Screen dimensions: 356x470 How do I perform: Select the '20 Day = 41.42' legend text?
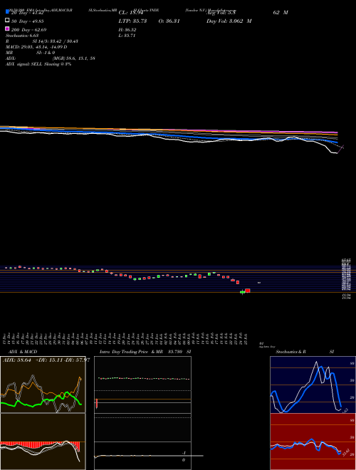28,13
